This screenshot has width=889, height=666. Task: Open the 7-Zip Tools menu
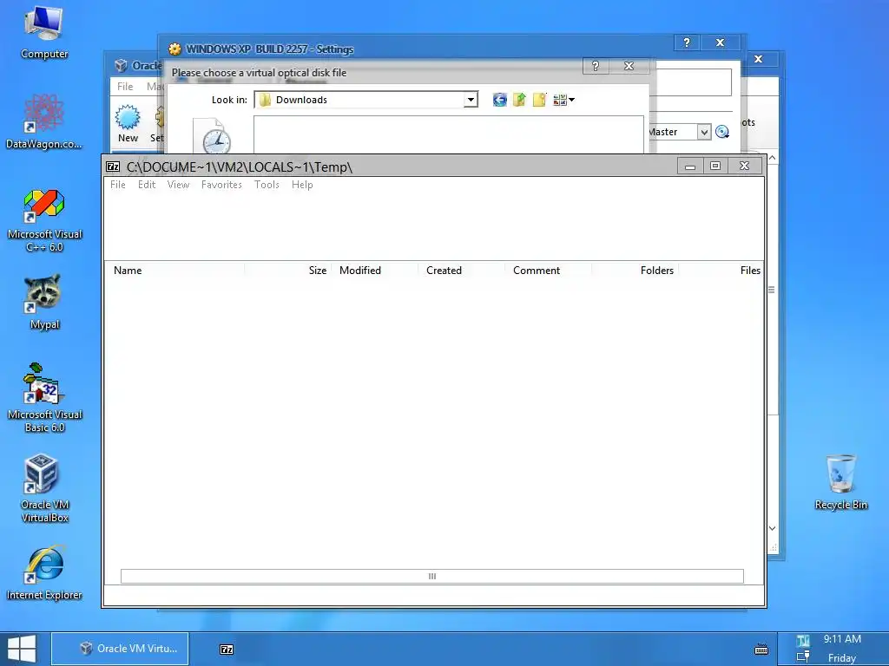[267, 185]
